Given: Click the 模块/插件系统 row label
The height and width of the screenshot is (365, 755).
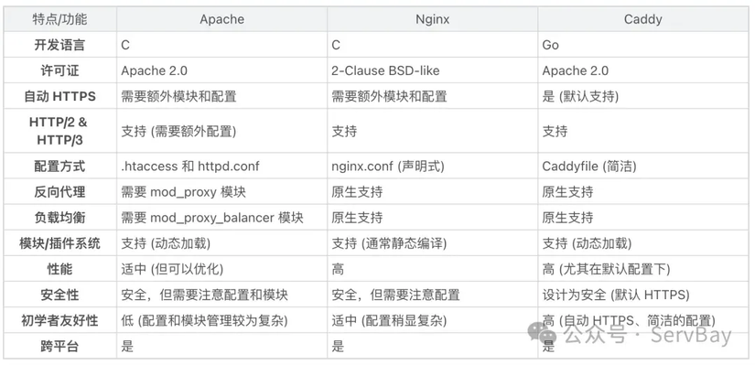Looking at the screenshot, I should click(x=59, y=242).
